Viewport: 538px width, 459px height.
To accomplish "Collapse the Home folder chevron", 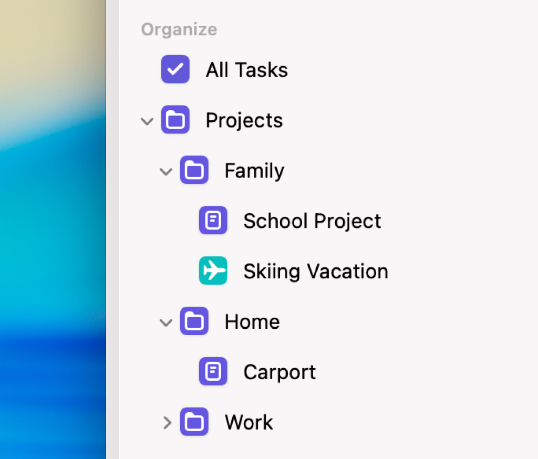I will [166, 322].
